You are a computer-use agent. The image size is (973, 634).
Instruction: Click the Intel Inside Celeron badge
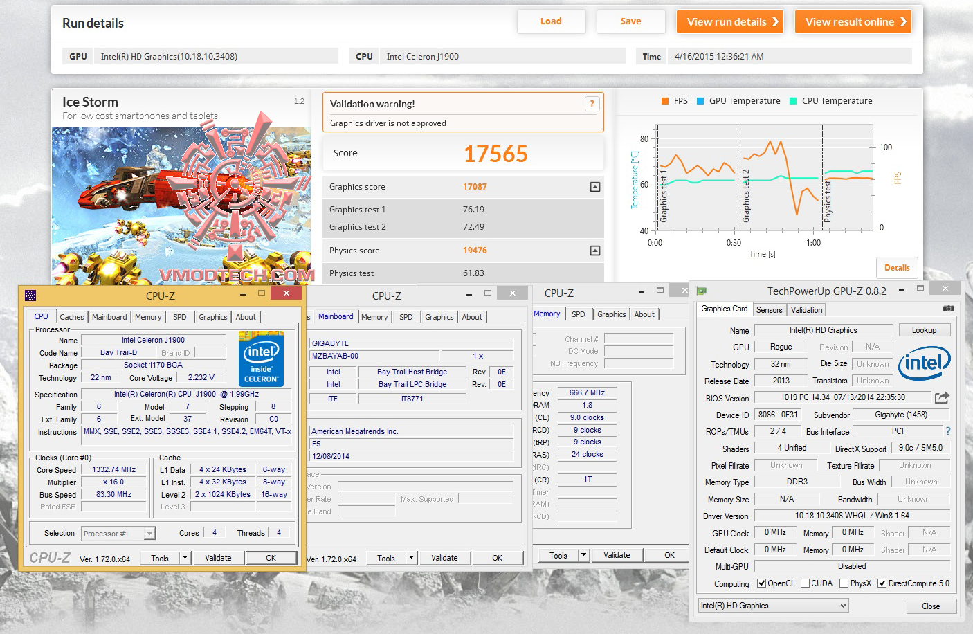[x=261, y=359]
